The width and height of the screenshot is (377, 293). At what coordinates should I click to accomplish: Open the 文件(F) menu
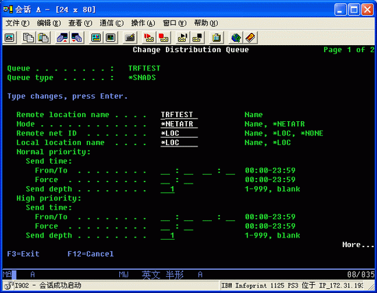coord(18,23)
